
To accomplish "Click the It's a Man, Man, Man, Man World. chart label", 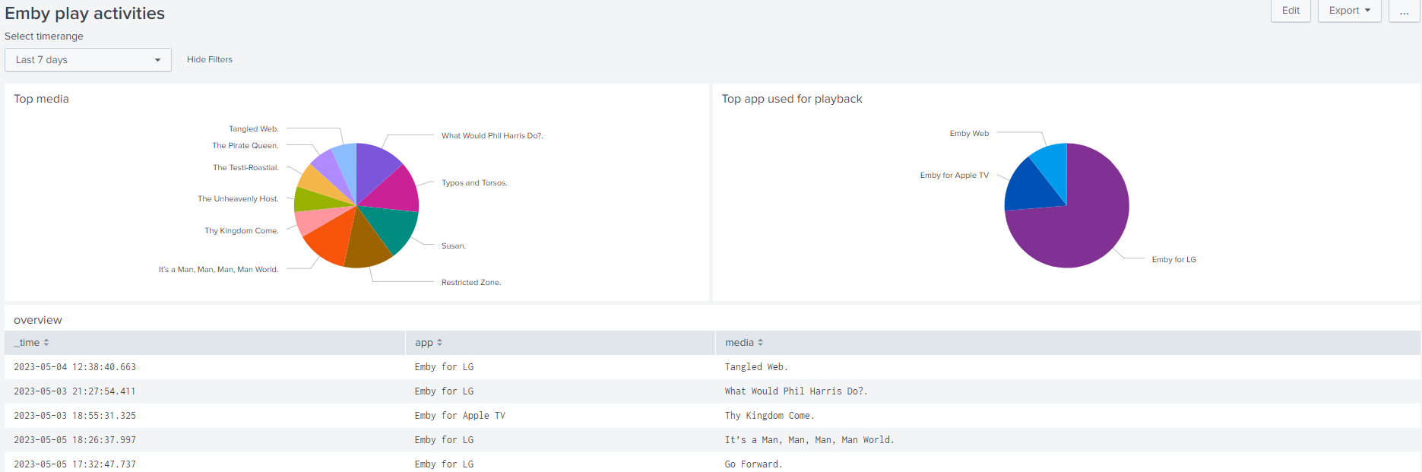I will (x=219, y=270).
